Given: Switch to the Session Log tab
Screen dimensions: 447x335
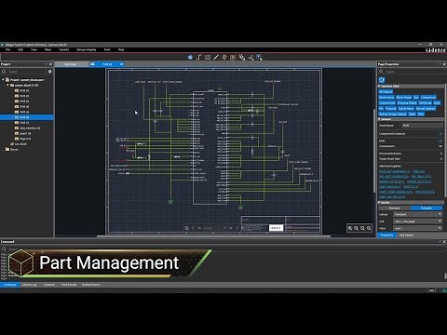Looking at the screenshot, I should (30, 285).
